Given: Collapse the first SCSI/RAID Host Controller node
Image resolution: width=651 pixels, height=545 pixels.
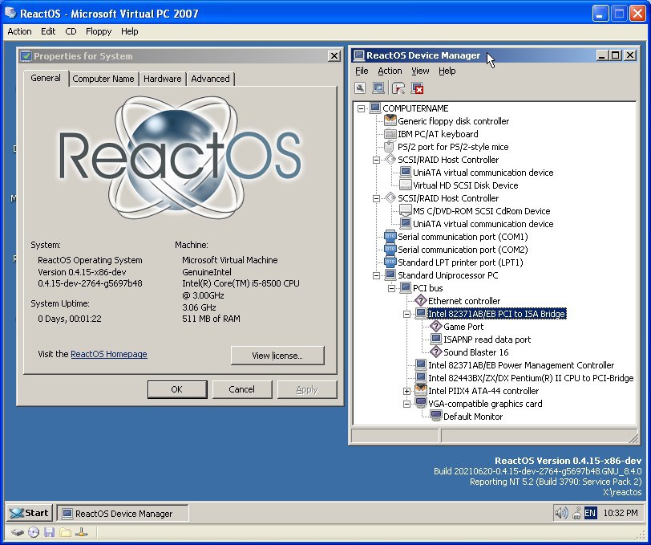Looking at the screenshot, I should (x=376, y=160).
